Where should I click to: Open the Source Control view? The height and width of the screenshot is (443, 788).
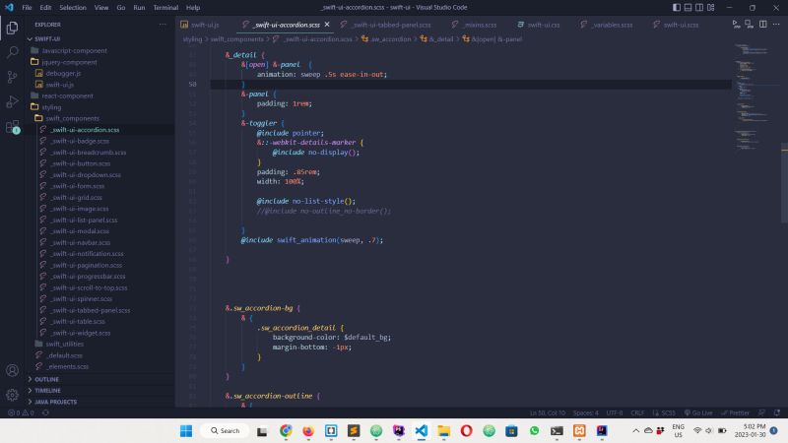(x=12, y=77)
